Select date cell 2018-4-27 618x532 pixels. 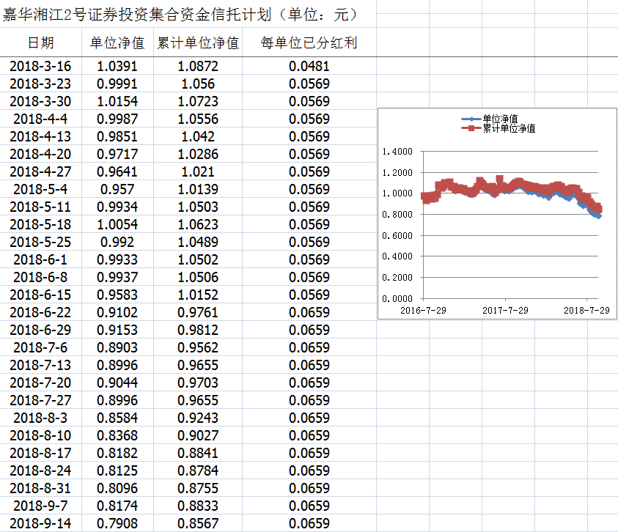pyautogui.click(x=40, y=171)
